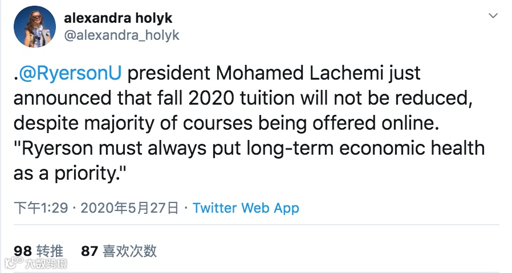Open the Twitter Web App source link
The height and width of the screenshot is (273, 512).
point(246,208)
